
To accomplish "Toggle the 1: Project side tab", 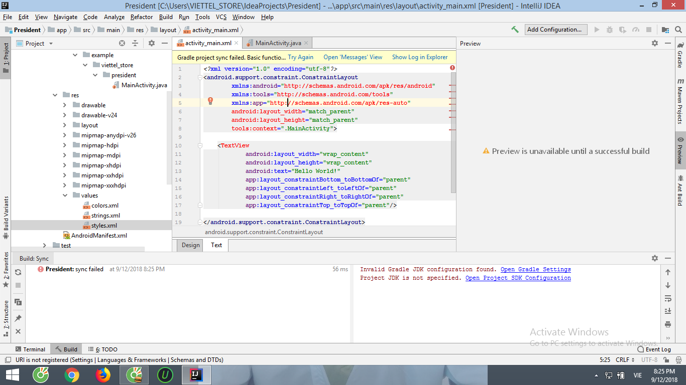I will [x=6, y=58].
